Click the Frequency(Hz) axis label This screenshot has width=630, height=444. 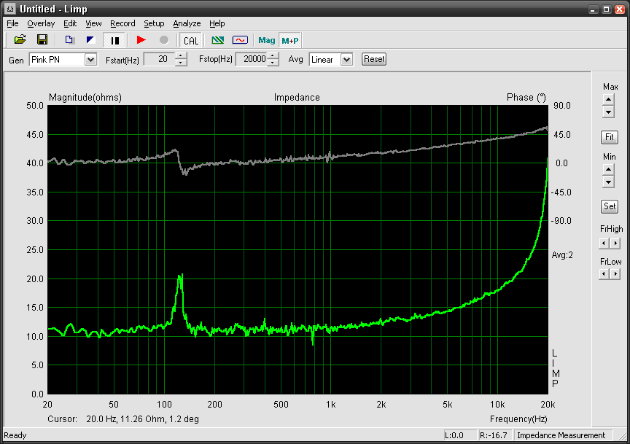518,419
